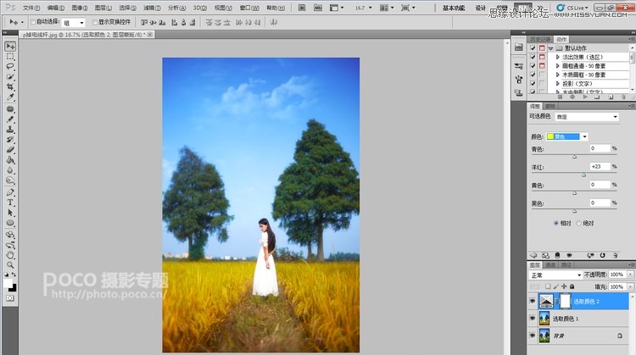Open the 可选颜色 preset dropdown
This screenshot has height=355, width=636.
tap(587, 117)
